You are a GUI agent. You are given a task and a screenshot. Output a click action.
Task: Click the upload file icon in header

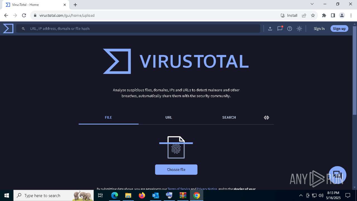point(270,28)
